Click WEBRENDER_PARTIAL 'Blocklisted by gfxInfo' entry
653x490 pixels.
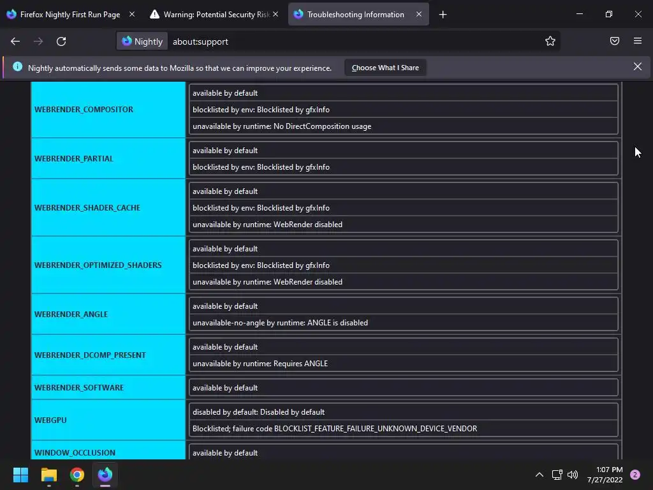pyautogui.click(x=293, y=167)
